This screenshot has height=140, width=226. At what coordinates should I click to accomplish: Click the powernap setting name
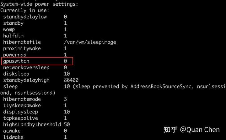tap(15, 55)
